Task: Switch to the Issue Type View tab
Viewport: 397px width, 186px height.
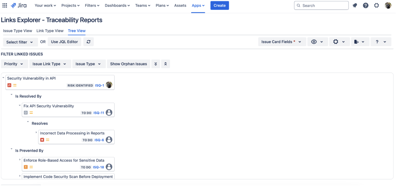Action: click(18, 31)
